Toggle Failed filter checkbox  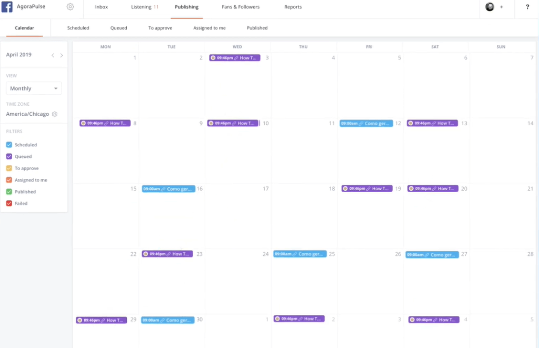click(9, 203)
